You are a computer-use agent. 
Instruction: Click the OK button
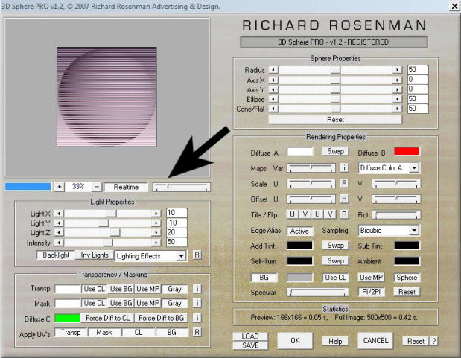(x=295, y=340)
